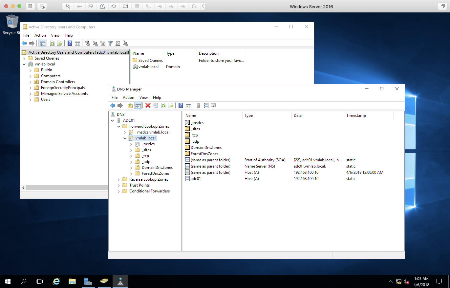Select the adc01 Host (A) record
Screen dimensions: 450x288
pyautogui.click(x=196, y=179)
